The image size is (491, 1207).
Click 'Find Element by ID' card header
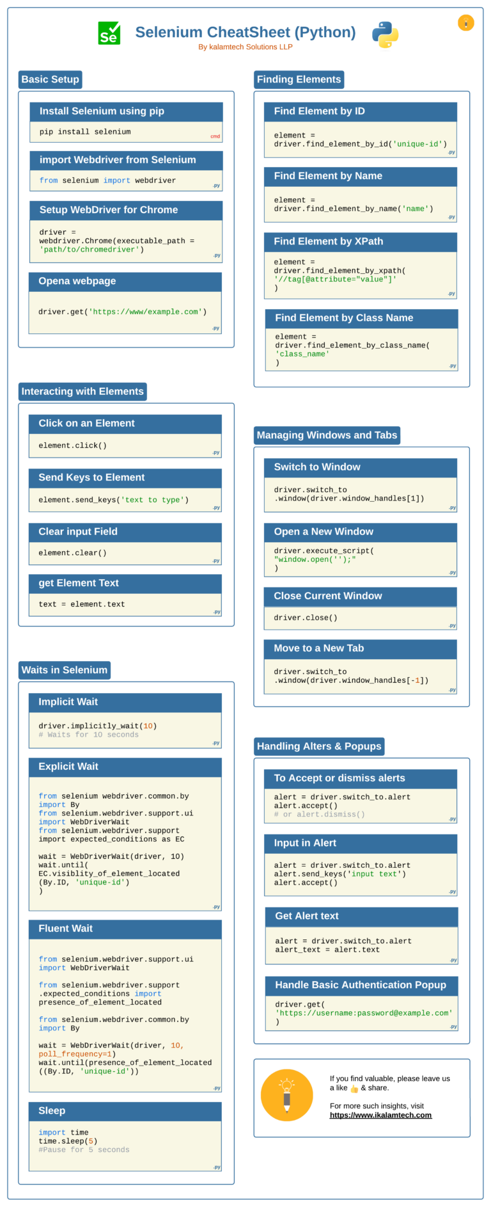pyautogui.click(x=361, y=111)
